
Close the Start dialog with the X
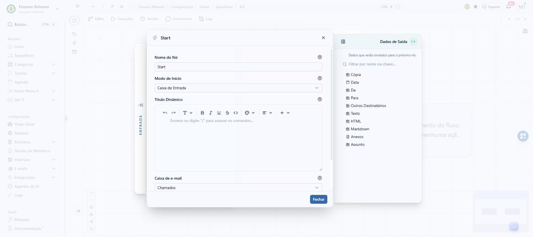click(x=323, y=38)
